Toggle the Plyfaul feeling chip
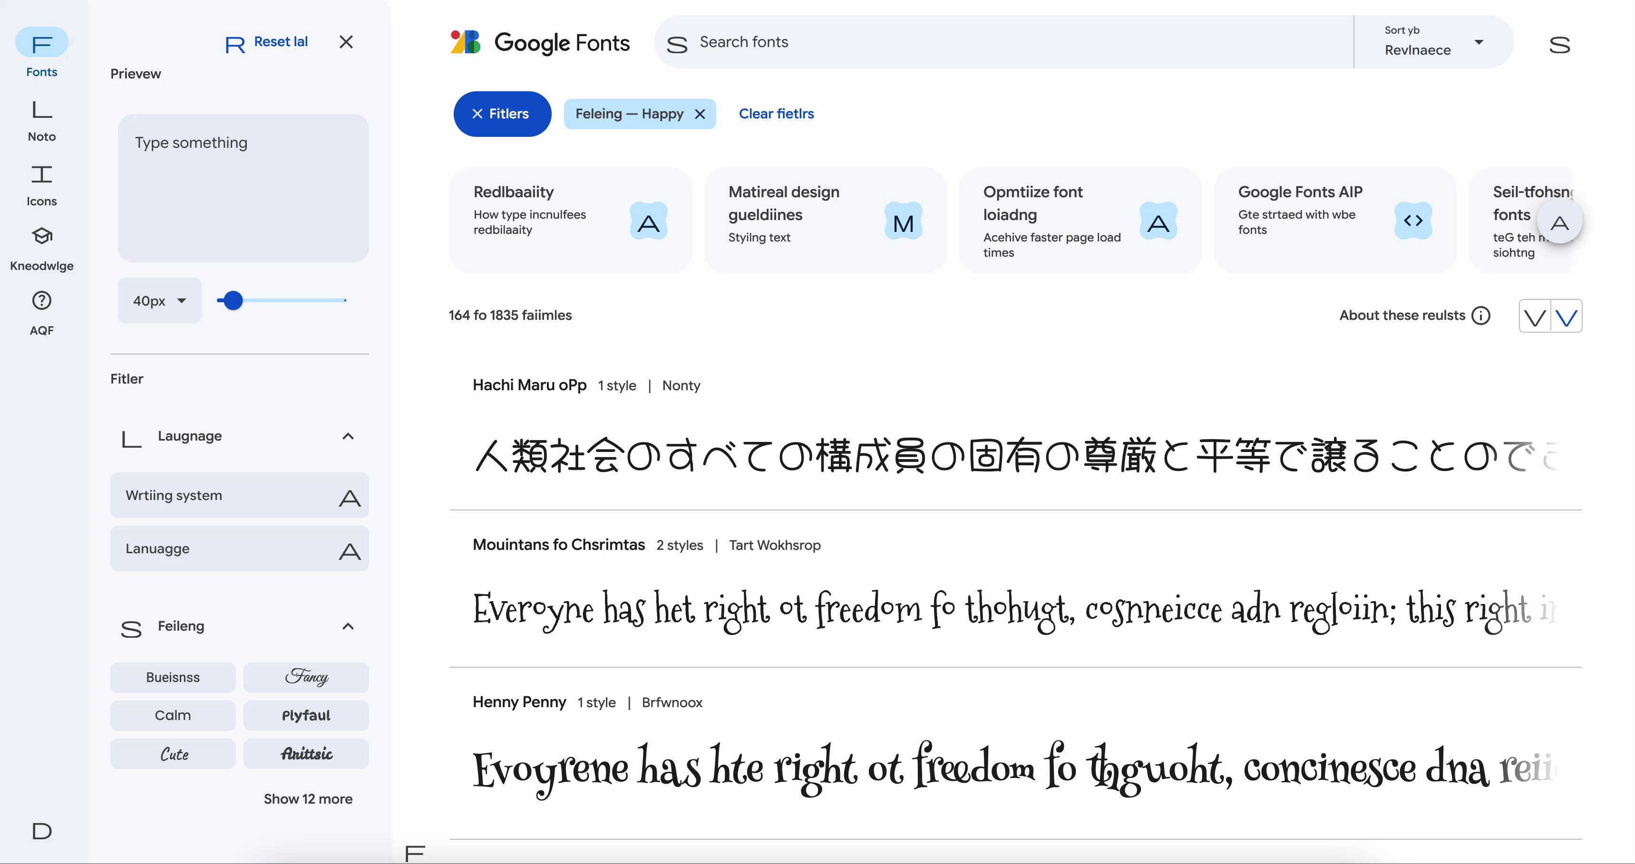Image resolution: width=1635 pixels, height=864 pixels. [x=306, y=716]
